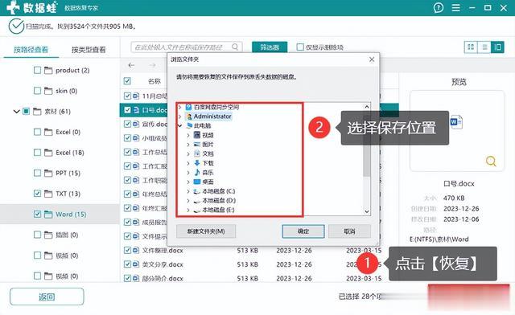The width and height of the screenshot is (515, 315).
Task: Check the Excel (18) folder checkbox
Action: [38, 153]
